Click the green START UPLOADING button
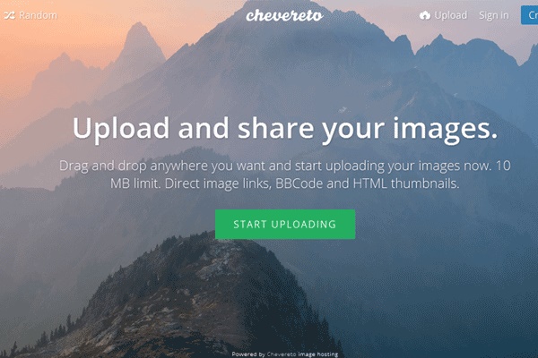Viewport: 538px width, 358px height. click(285, 225)
